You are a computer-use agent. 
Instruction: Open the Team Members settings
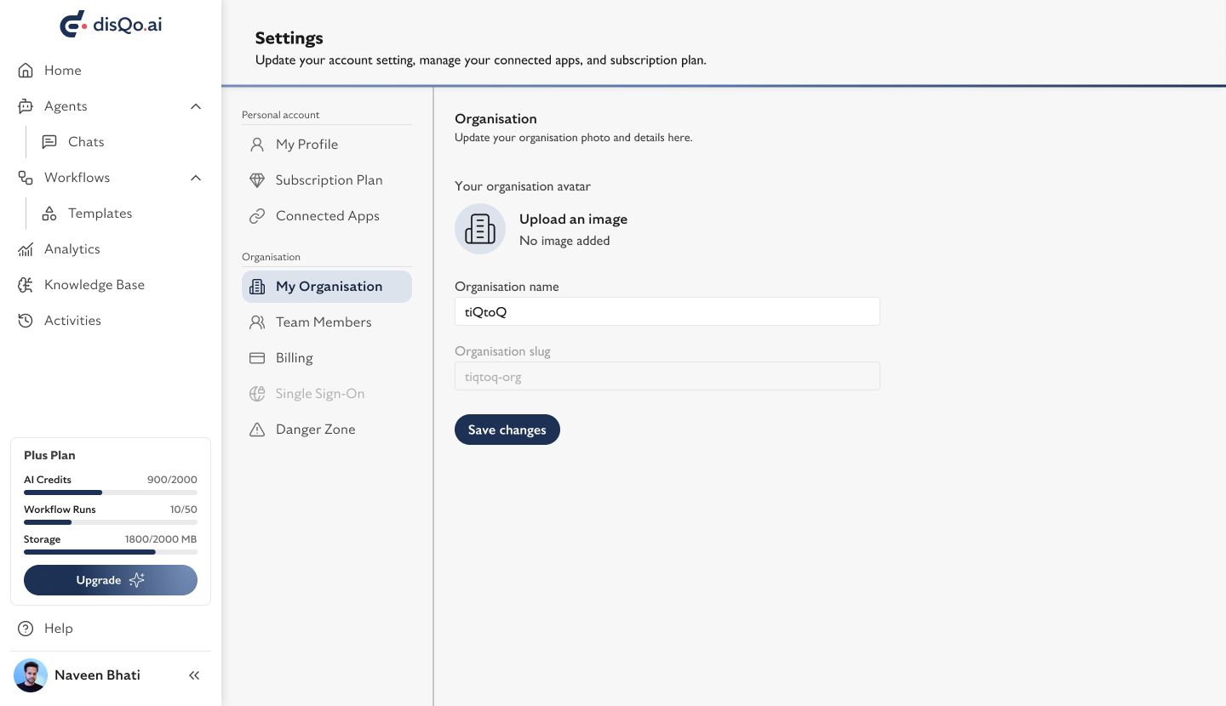coord(327,322)
